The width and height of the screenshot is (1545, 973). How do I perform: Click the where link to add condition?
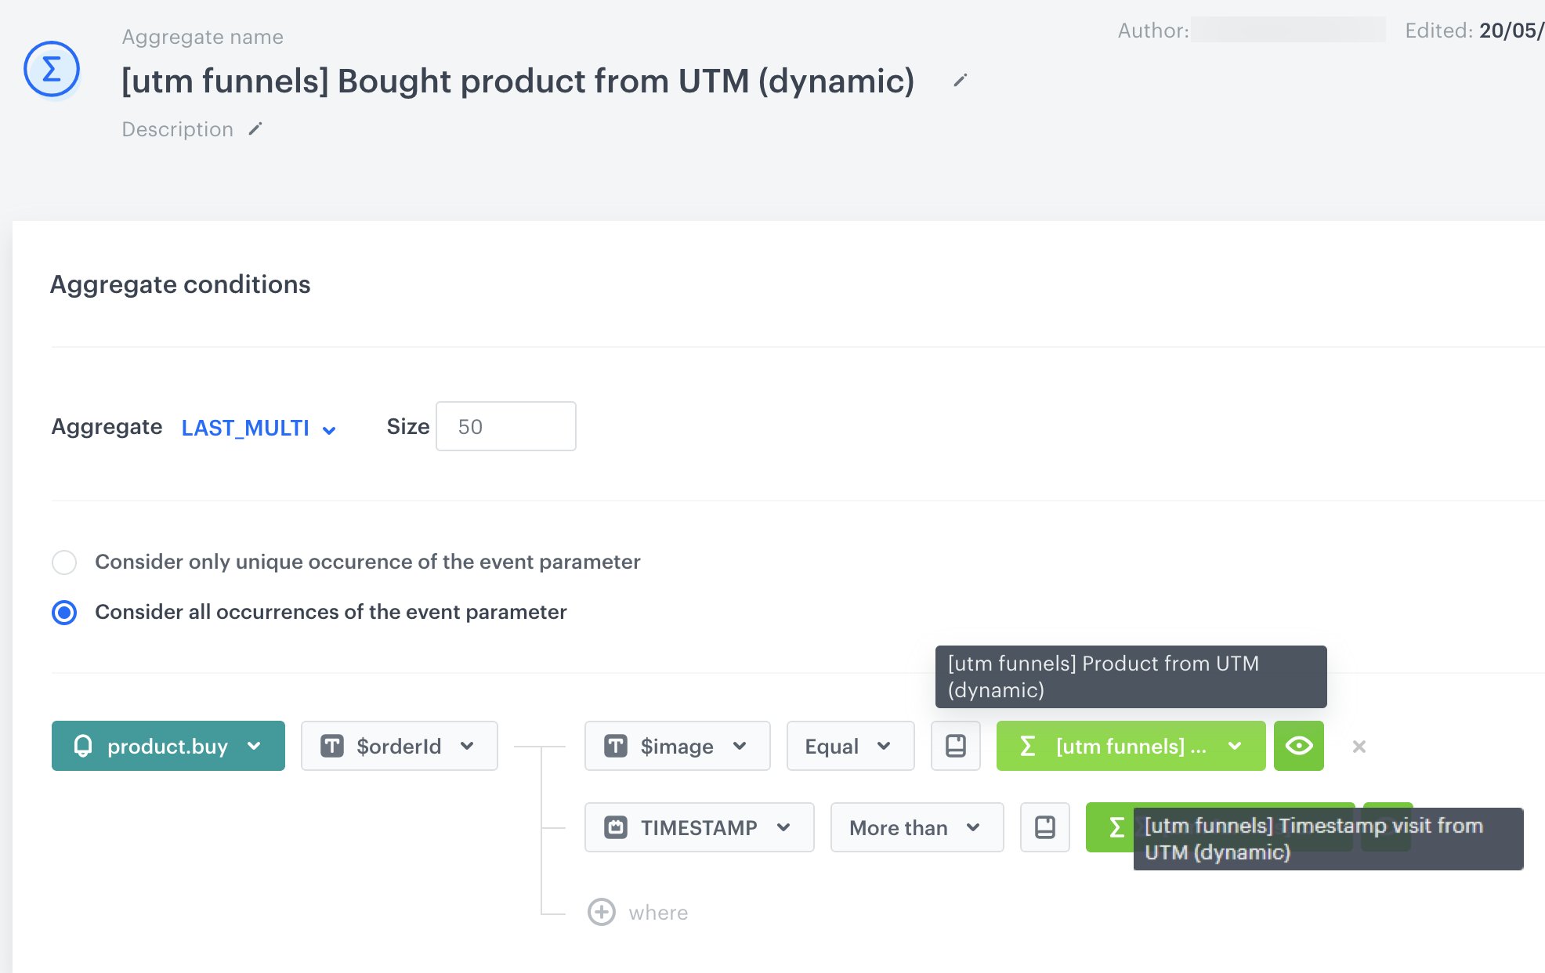point(658,913)
